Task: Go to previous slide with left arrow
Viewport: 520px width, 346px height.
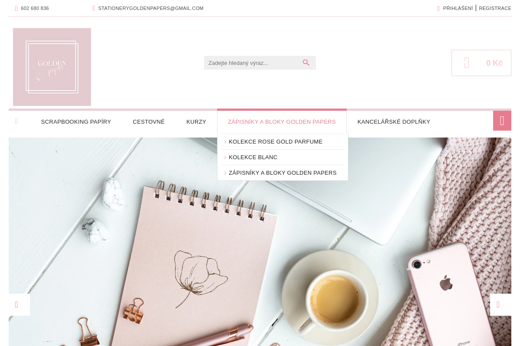Action: (19, 304)
